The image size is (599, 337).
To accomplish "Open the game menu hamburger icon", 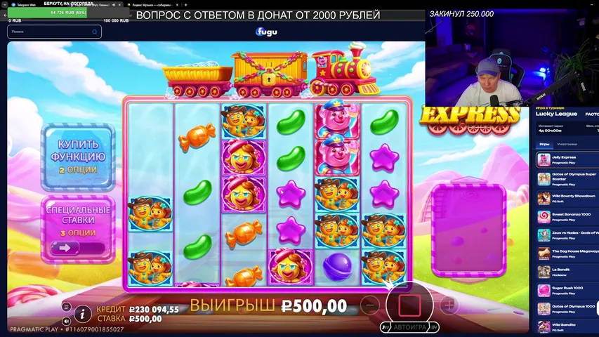I will click(66, 306).
